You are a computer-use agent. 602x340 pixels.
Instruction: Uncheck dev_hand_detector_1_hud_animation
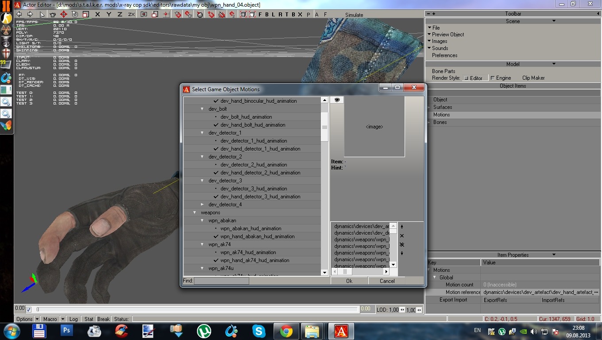coord(216,149)
